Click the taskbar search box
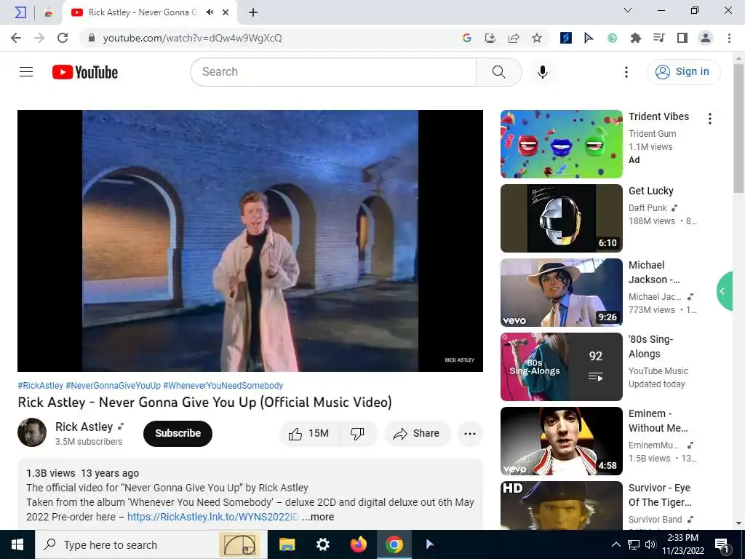The image size is (745, 559). point(151,544)
